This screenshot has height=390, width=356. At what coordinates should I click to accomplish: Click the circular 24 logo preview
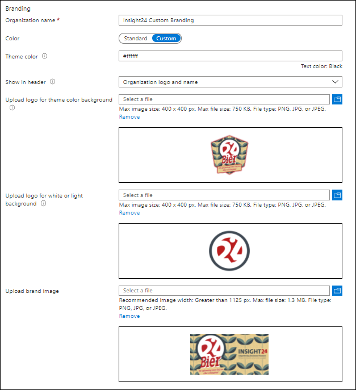point(229,251)
